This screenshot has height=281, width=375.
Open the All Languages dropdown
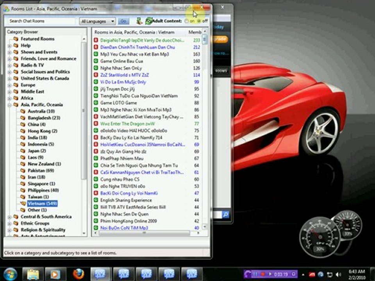97,21
